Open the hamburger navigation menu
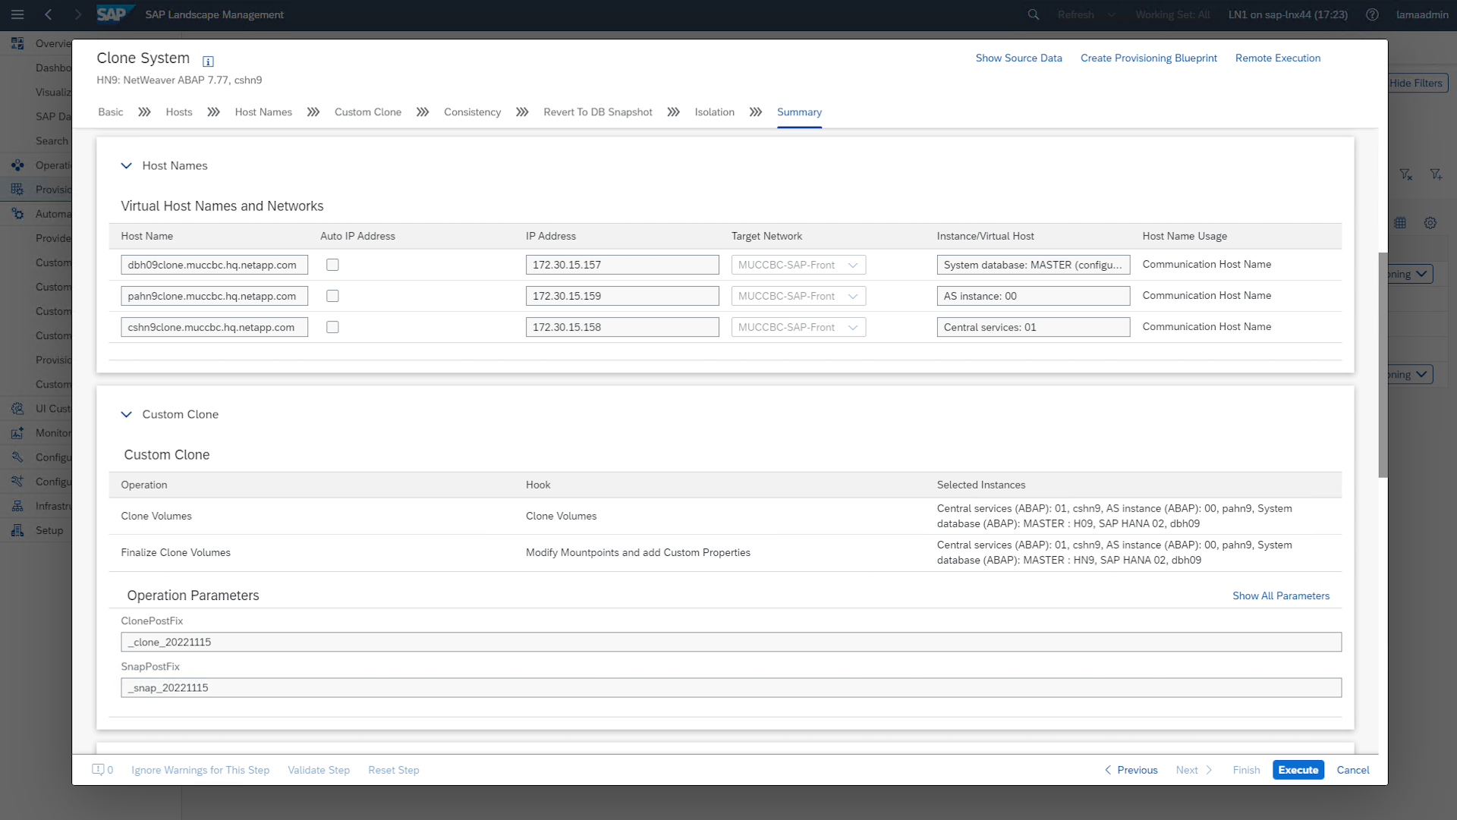The image size is (1457, 820). [17, 14]
